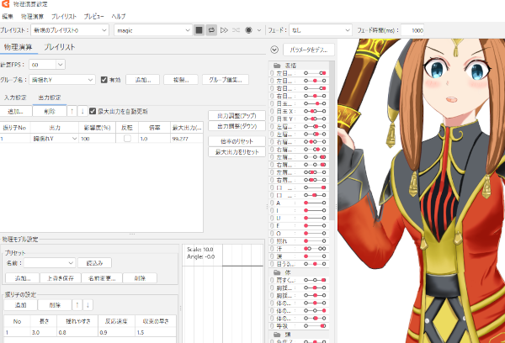The height and width of the screenshot is (343, 505).
Task: Click small icon left of parameter O
Action: pos(272,233)
